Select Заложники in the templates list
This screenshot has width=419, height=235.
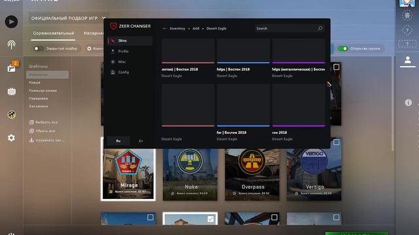38,106
